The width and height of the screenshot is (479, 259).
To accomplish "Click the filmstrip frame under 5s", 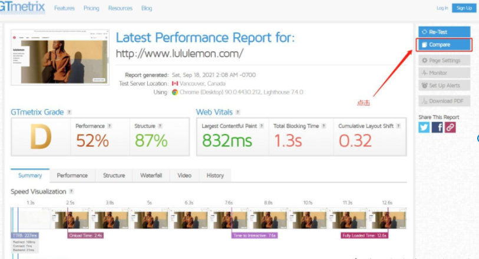I will click(150, 218).
